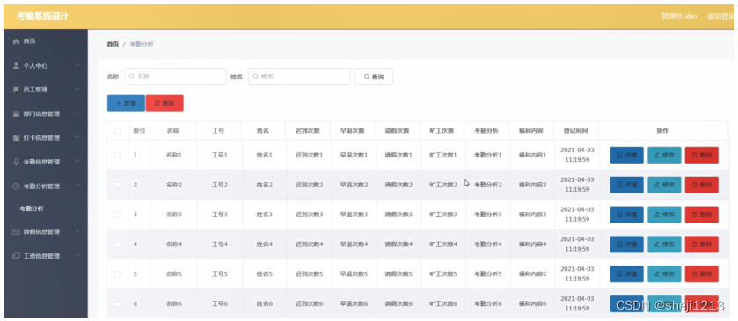This screenshot has height=321, width=738.
Task: Check the checkbox for row 名称5
Action: (117, 274)
